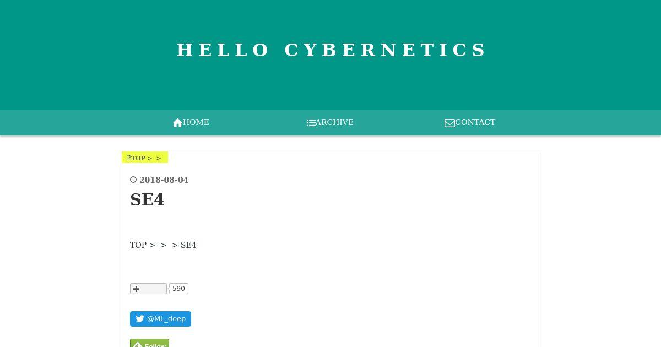Click SE4 at the breadcrumb end
Viewport: 661px width, 347px height.
pyautogui.click(x=188, y=245)
